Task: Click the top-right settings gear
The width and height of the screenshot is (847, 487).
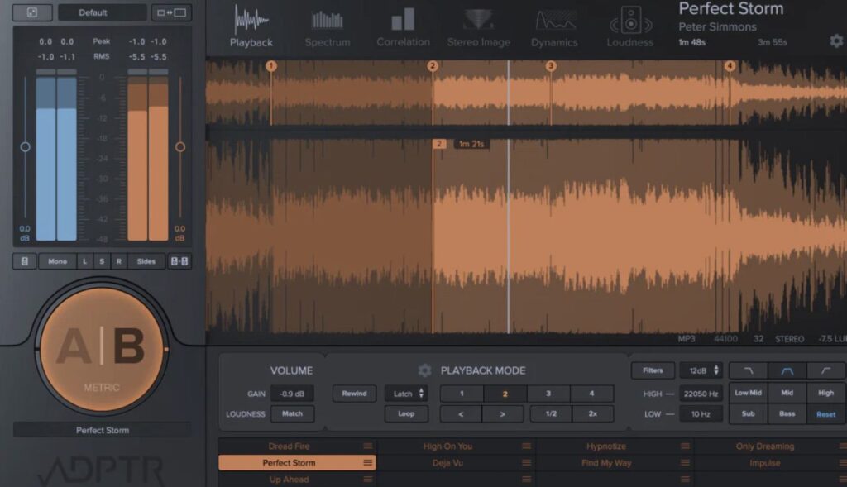Action: click(x=836, y=41)
